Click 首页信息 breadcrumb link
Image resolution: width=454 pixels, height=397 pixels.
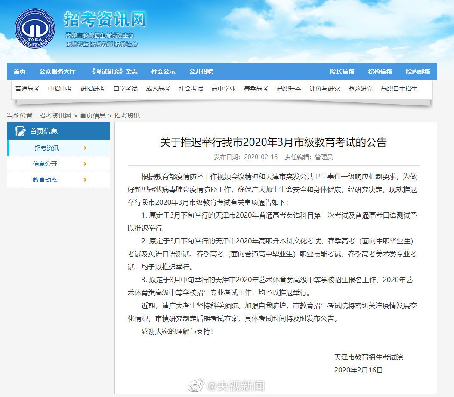click(93, 115)
